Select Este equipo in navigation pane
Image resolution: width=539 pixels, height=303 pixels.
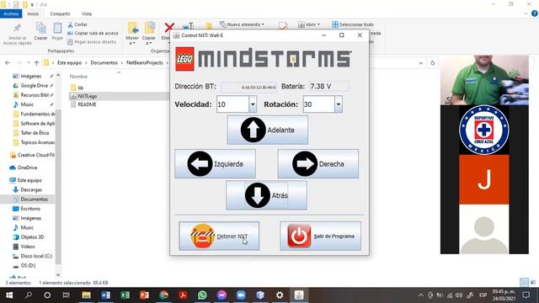(x=29, y=180)
